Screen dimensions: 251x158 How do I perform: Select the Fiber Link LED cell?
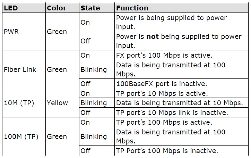pos(20,69)
